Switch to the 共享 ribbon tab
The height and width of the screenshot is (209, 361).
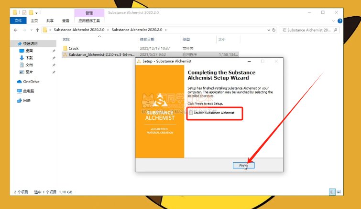[x=50, y=21]
